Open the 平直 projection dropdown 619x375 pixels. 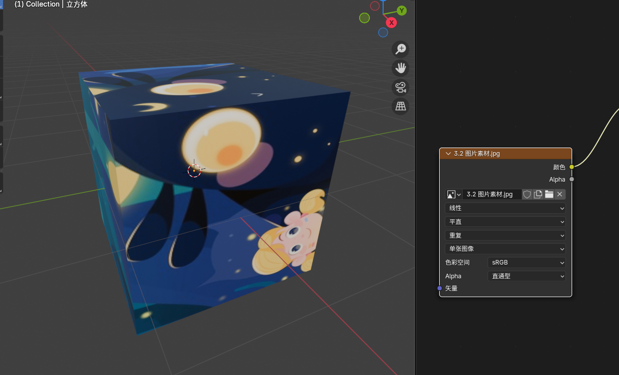tap(505, 222)
